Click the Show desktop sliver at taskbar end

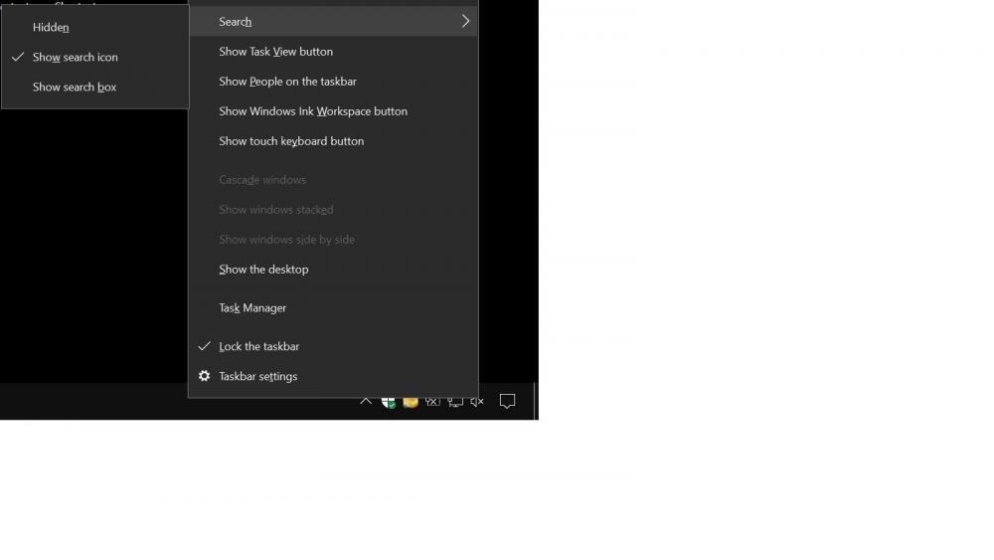536,401
